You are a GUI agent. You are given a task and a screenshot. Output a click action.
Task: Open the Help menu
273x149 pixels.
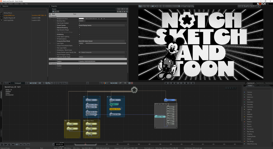26,4
